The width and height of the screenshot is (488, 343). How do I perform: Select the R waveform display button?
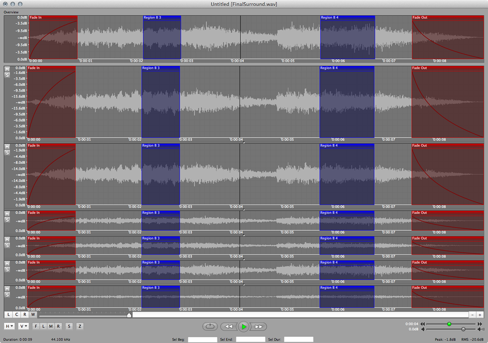[x=58, y=326]
